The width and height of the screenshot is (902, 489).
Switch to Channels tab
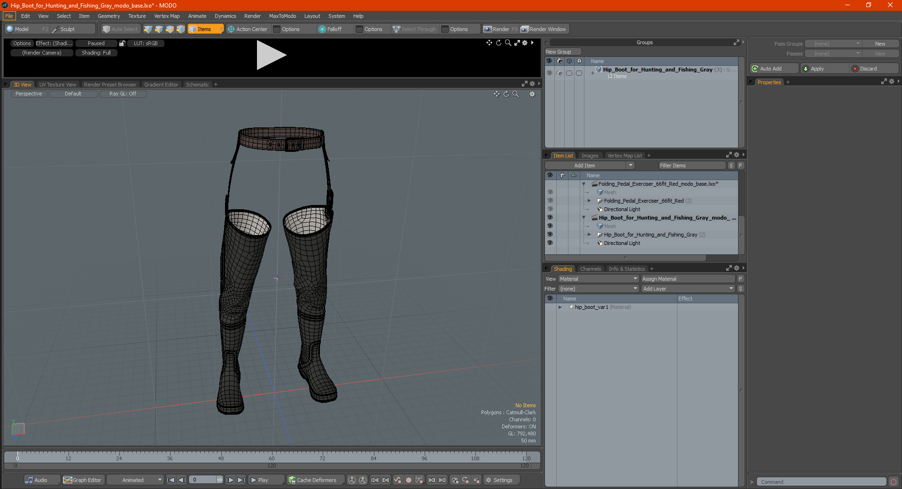(x=590, y=269)
